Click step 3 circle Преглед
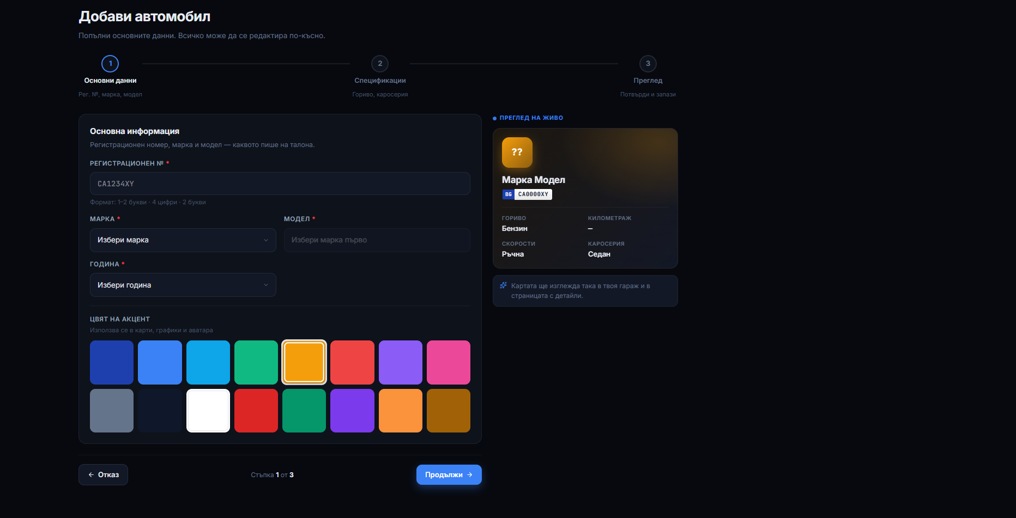The image size is (1016, 518). (x=648, y=64)
